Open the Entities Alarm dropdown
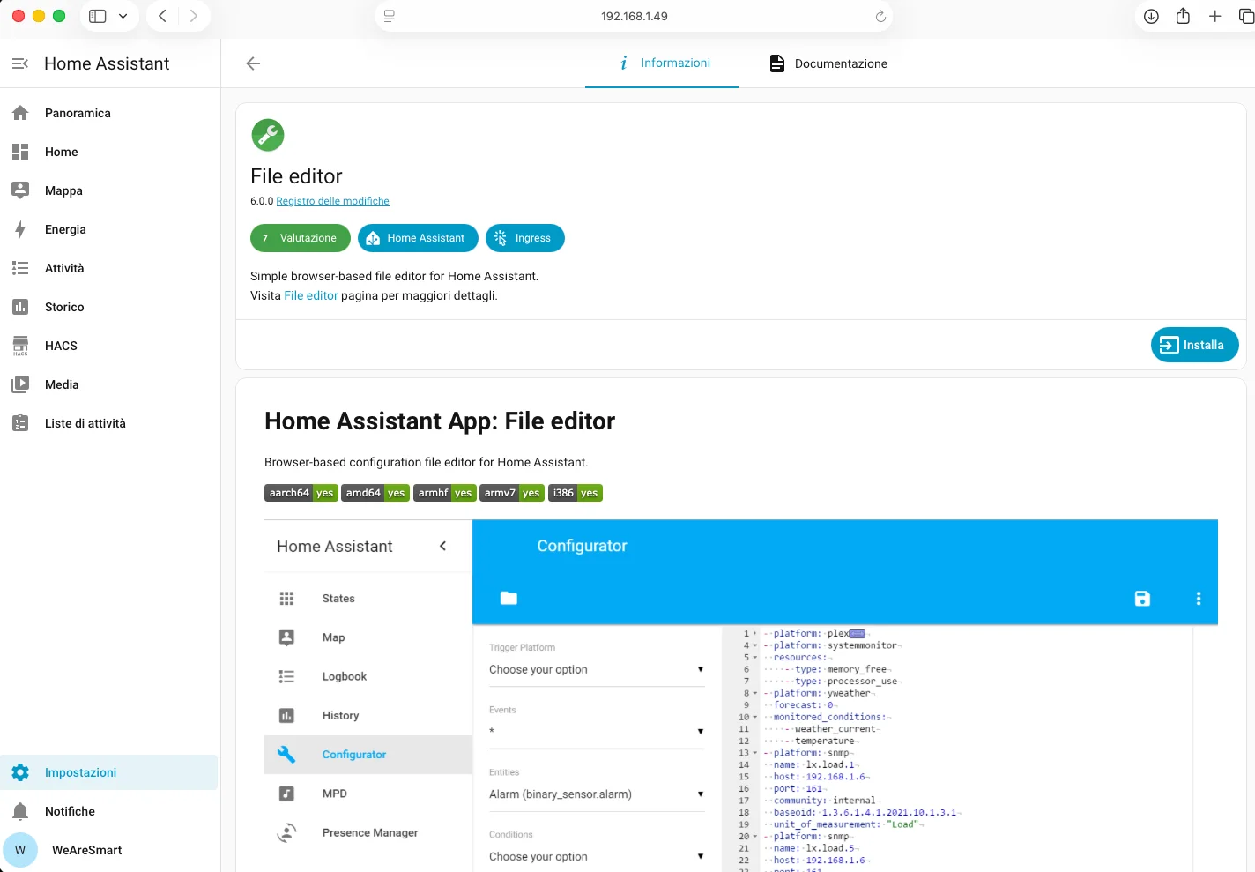Image resolution: width=1255 pixels, height=872 pixels. [x=597, y=794]
